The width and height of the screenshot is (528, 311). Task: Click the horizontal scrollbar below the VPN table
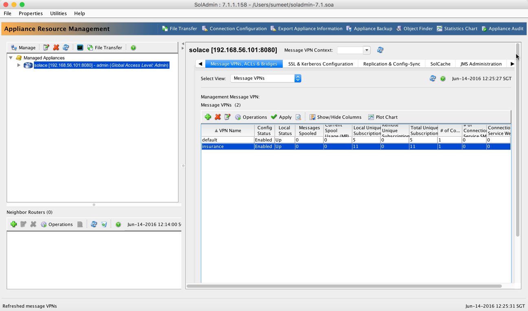click(344, 286)
